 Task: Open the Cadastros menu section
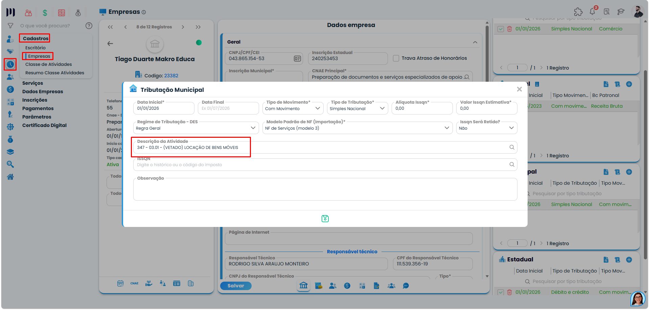(36, 38)
